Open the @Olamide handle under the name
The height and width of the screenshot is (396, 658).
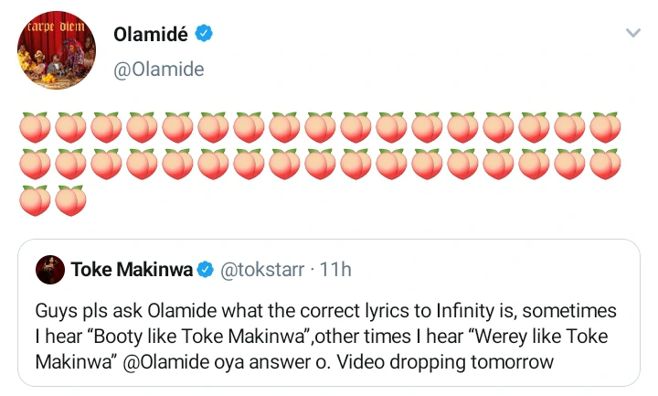click(x=158, y=70)
